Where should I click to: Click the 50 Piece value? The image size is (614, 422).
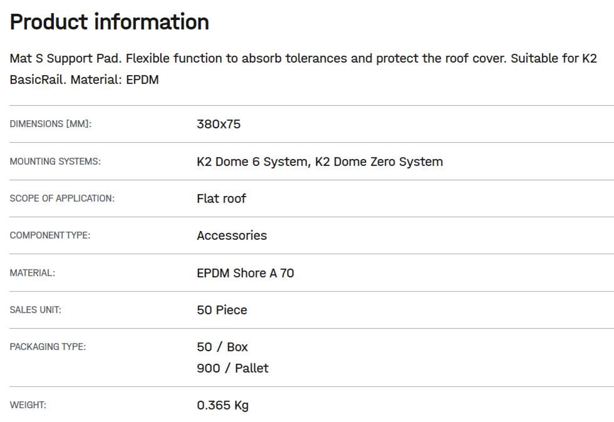222,310
